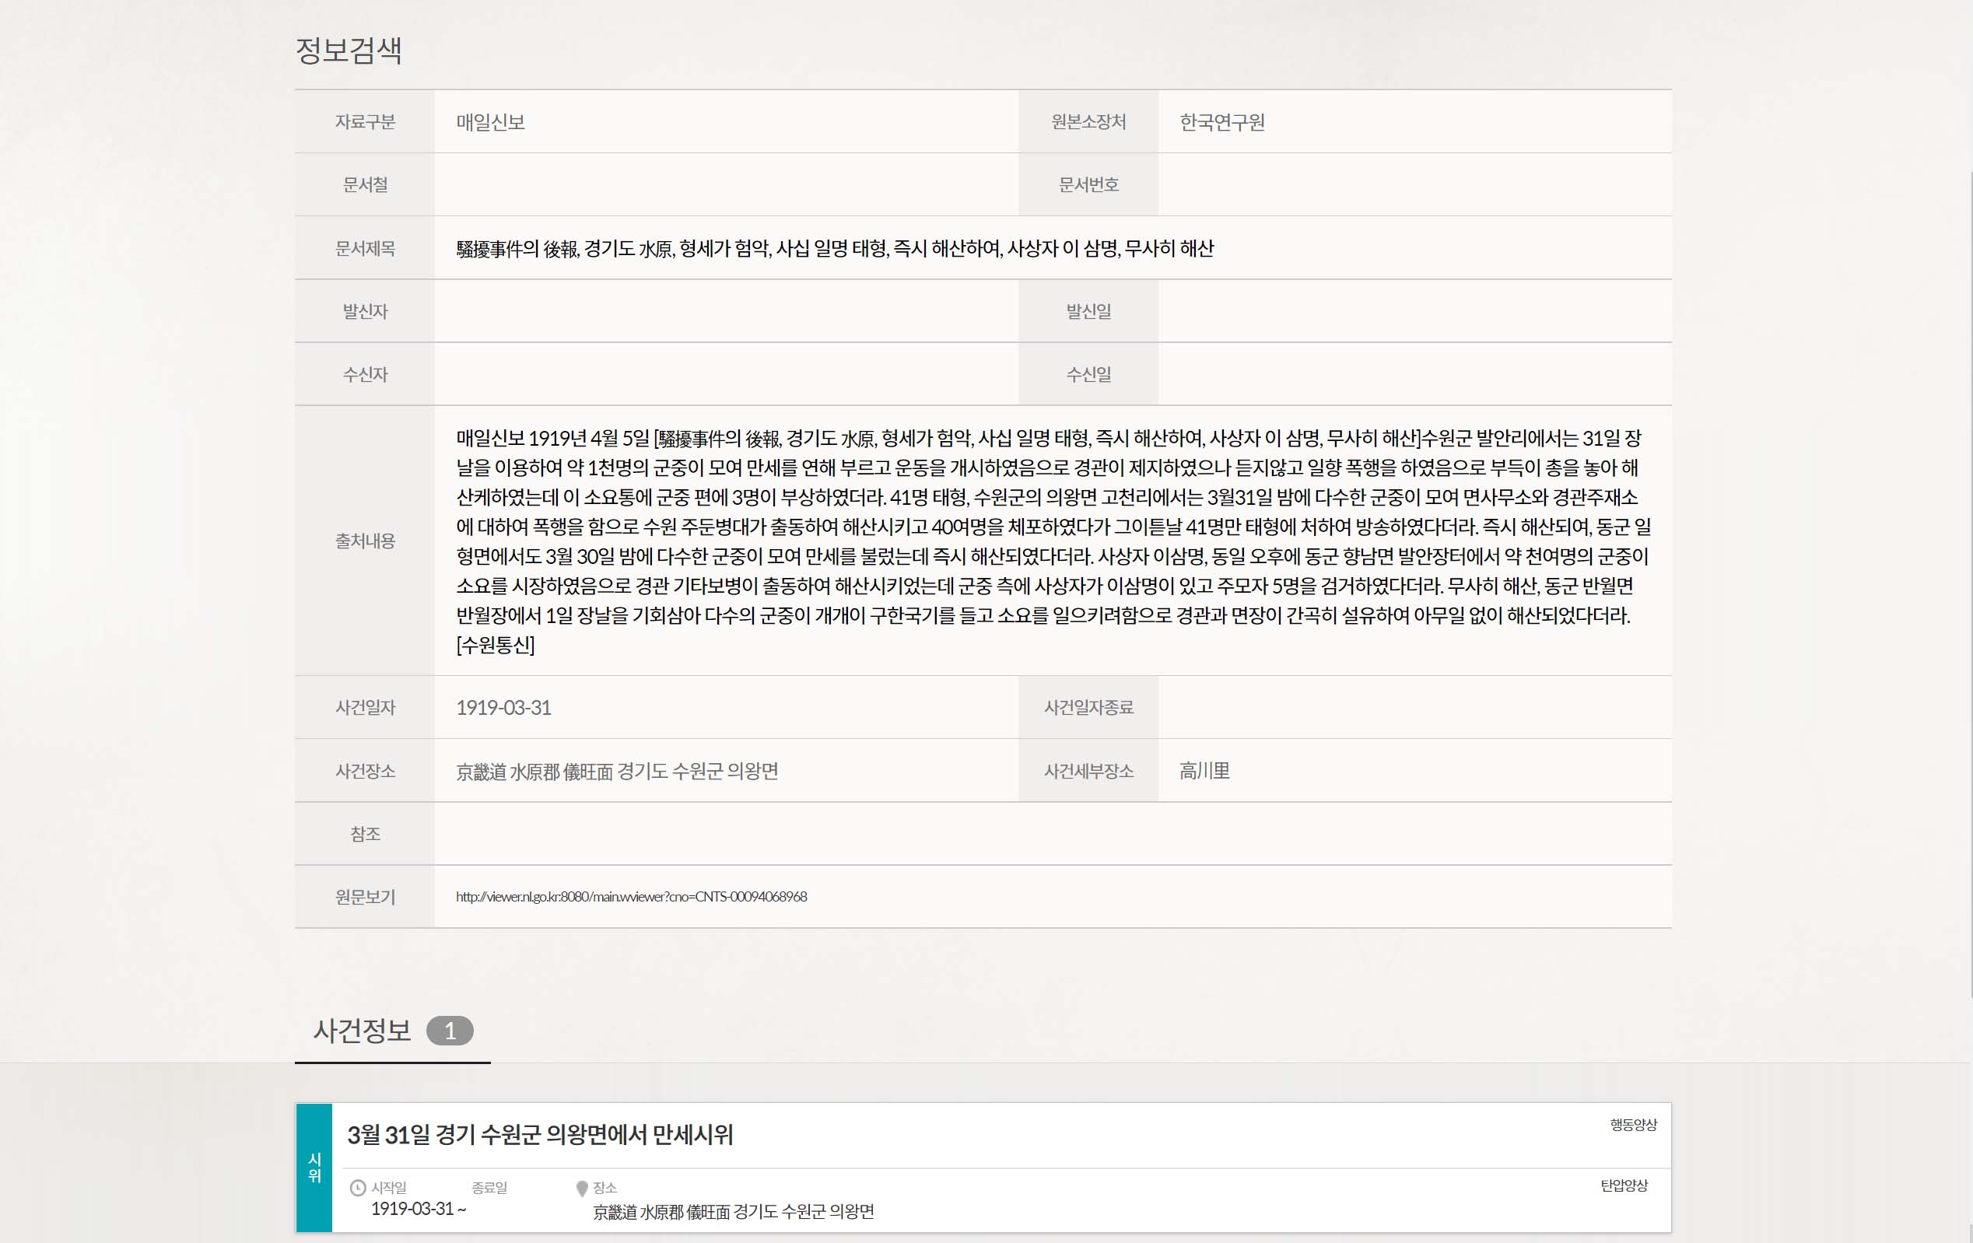The width and height of the screenshot is (1973, 1243).
Task: Click the 정보검색 page heading
Action: 349,51
